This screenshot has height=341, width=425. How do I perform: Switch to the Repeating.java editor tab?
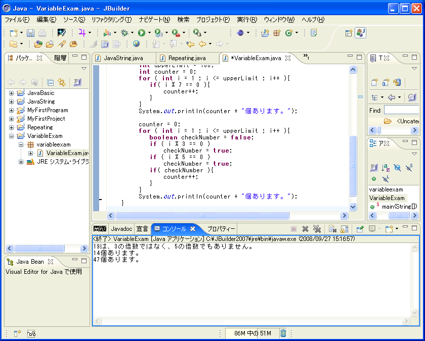click(x=187, y=58)
